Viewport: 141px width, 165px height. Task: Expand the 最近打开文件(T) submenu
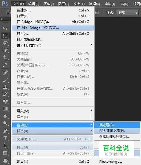(53, 45)
